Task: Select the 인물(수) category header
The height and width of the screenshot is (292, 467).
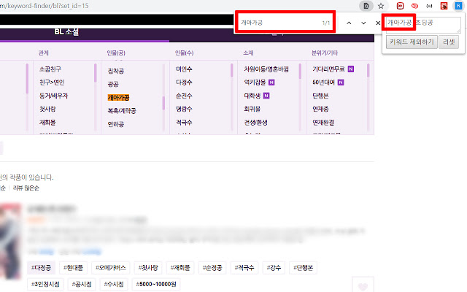Action: pos(184,53)
